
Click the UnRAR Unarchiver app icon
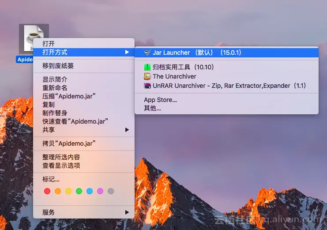click(147, 86)
